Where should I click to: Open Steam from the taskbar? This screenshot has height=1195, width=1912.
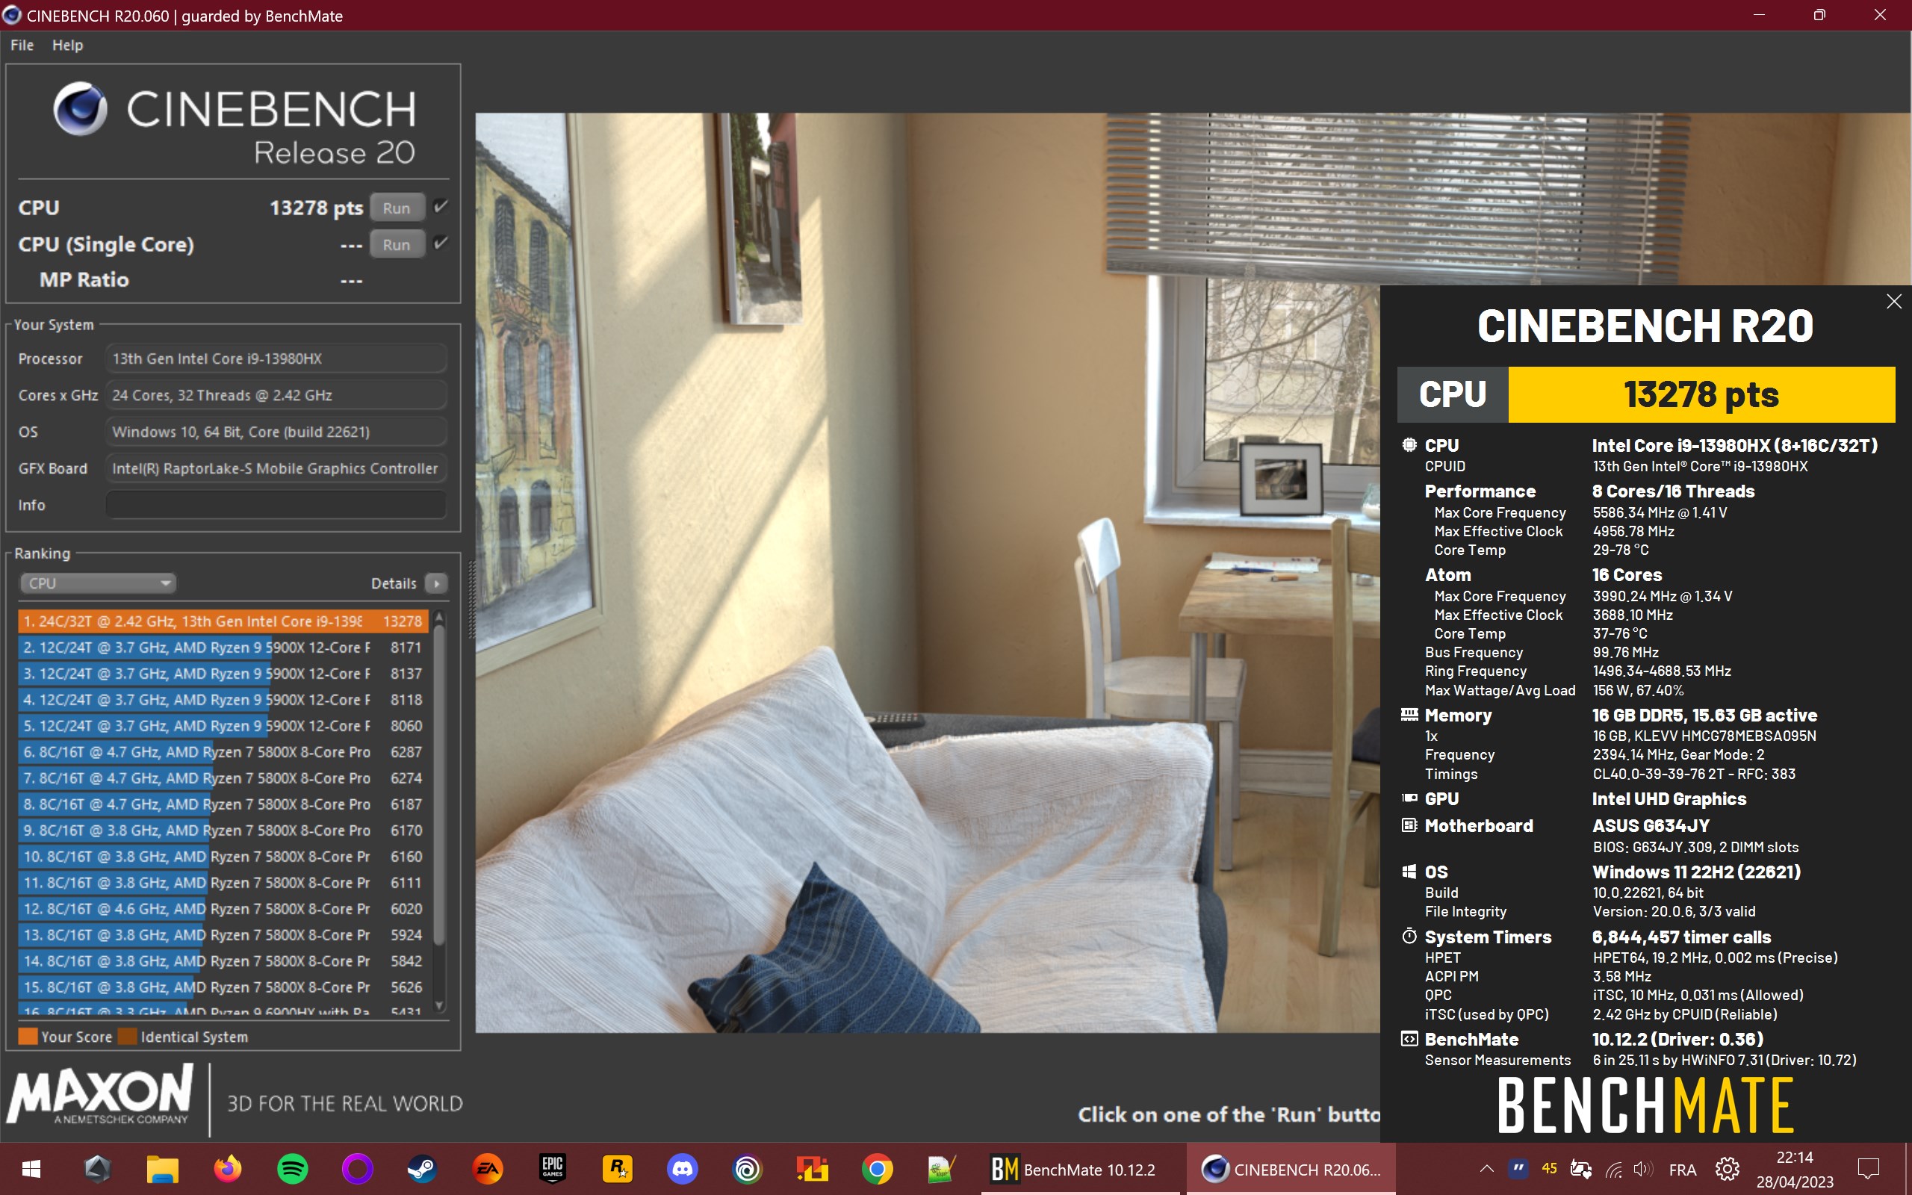(x=422, y=1169)
